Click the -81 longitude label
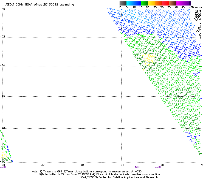 point(121,165)
